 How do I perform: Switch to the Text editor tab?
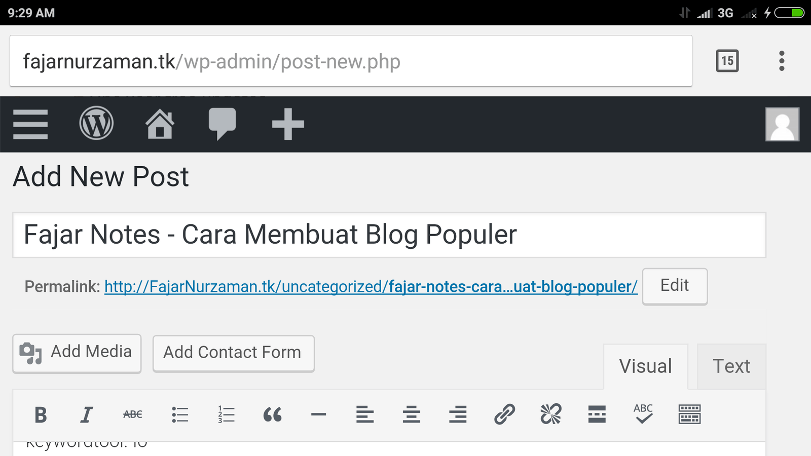[731, 366]
